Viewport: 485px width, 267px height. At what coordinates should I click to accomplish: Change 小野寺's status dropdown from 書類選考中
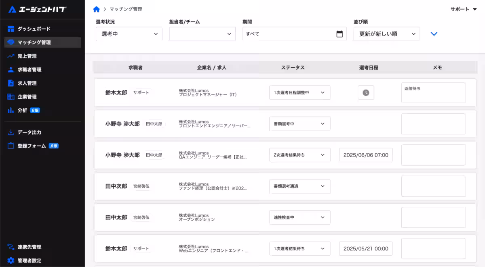tap(299, 124)
